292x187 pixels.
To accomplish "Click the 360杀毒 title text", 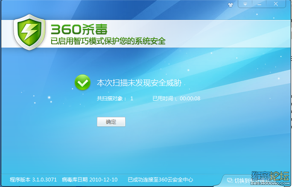I will (x=79, y=29).
